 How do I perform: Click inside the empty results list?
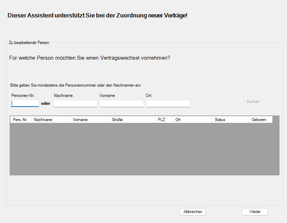click(143, 149)
